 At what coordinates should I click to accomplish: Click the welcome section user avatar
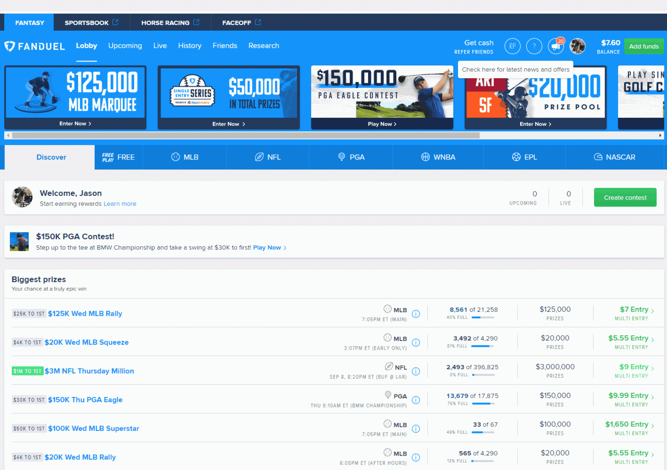point(22,197)
